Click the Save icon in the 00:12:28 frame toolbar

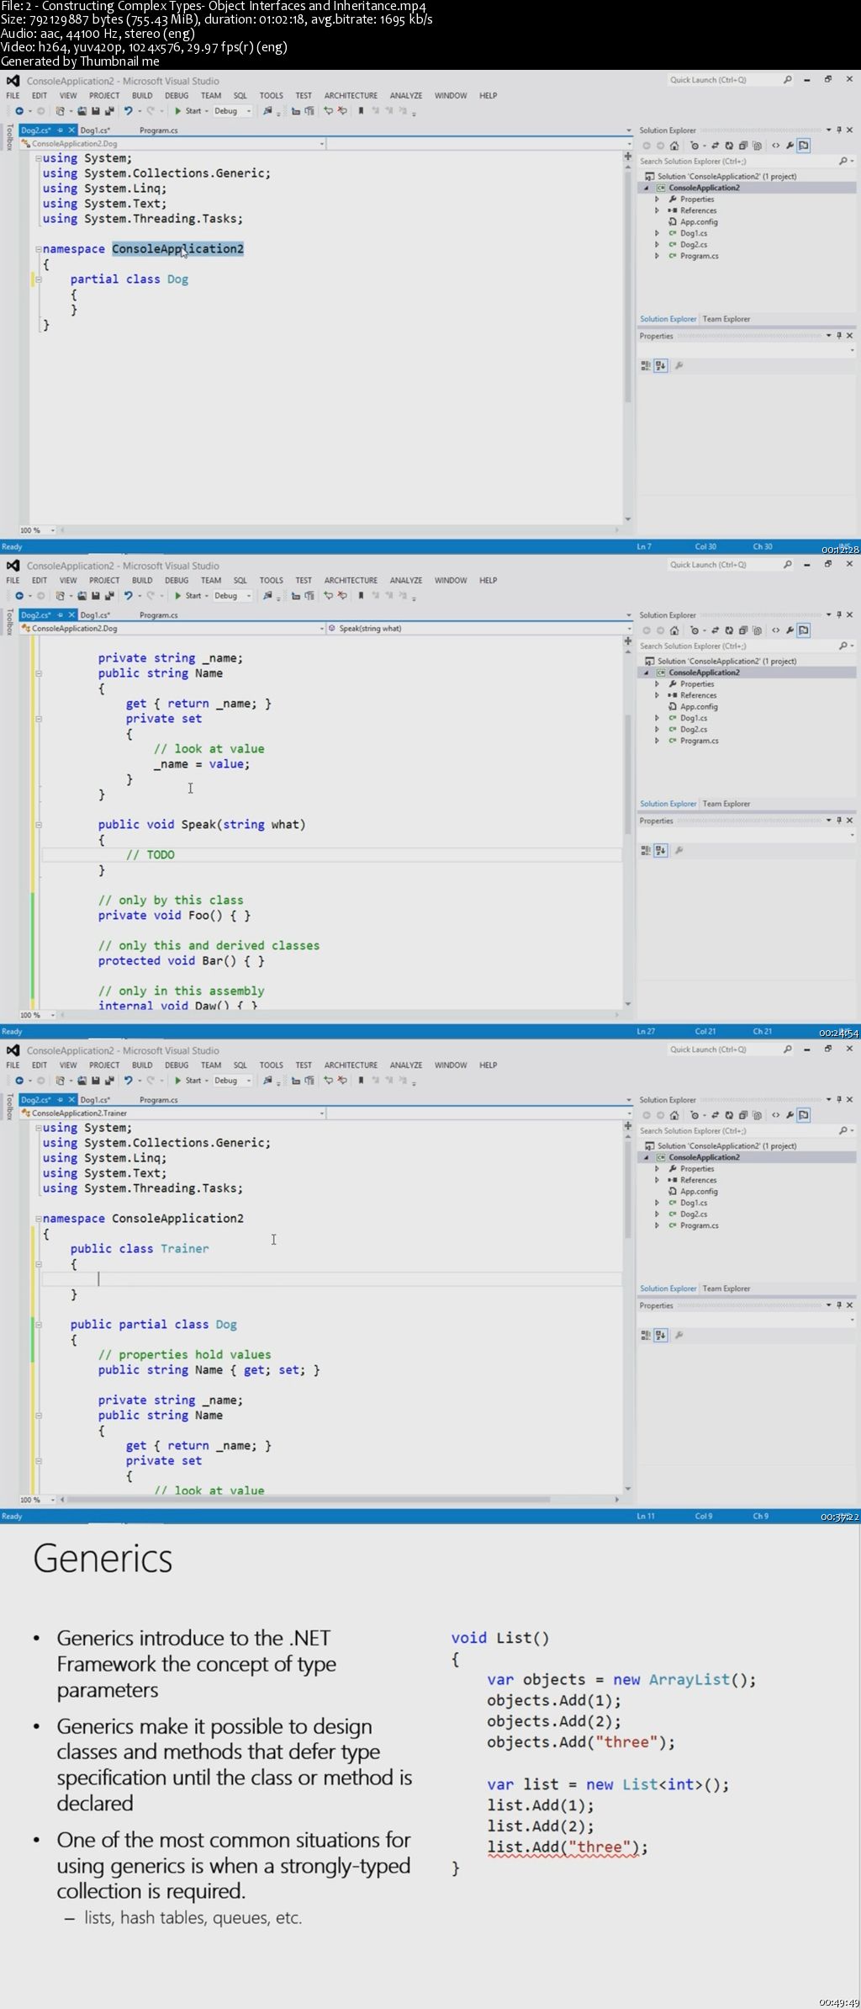click(96, 111)
